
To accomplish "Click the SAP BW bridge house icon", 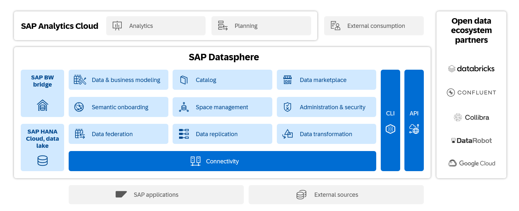I will click(x=42, y=105).
